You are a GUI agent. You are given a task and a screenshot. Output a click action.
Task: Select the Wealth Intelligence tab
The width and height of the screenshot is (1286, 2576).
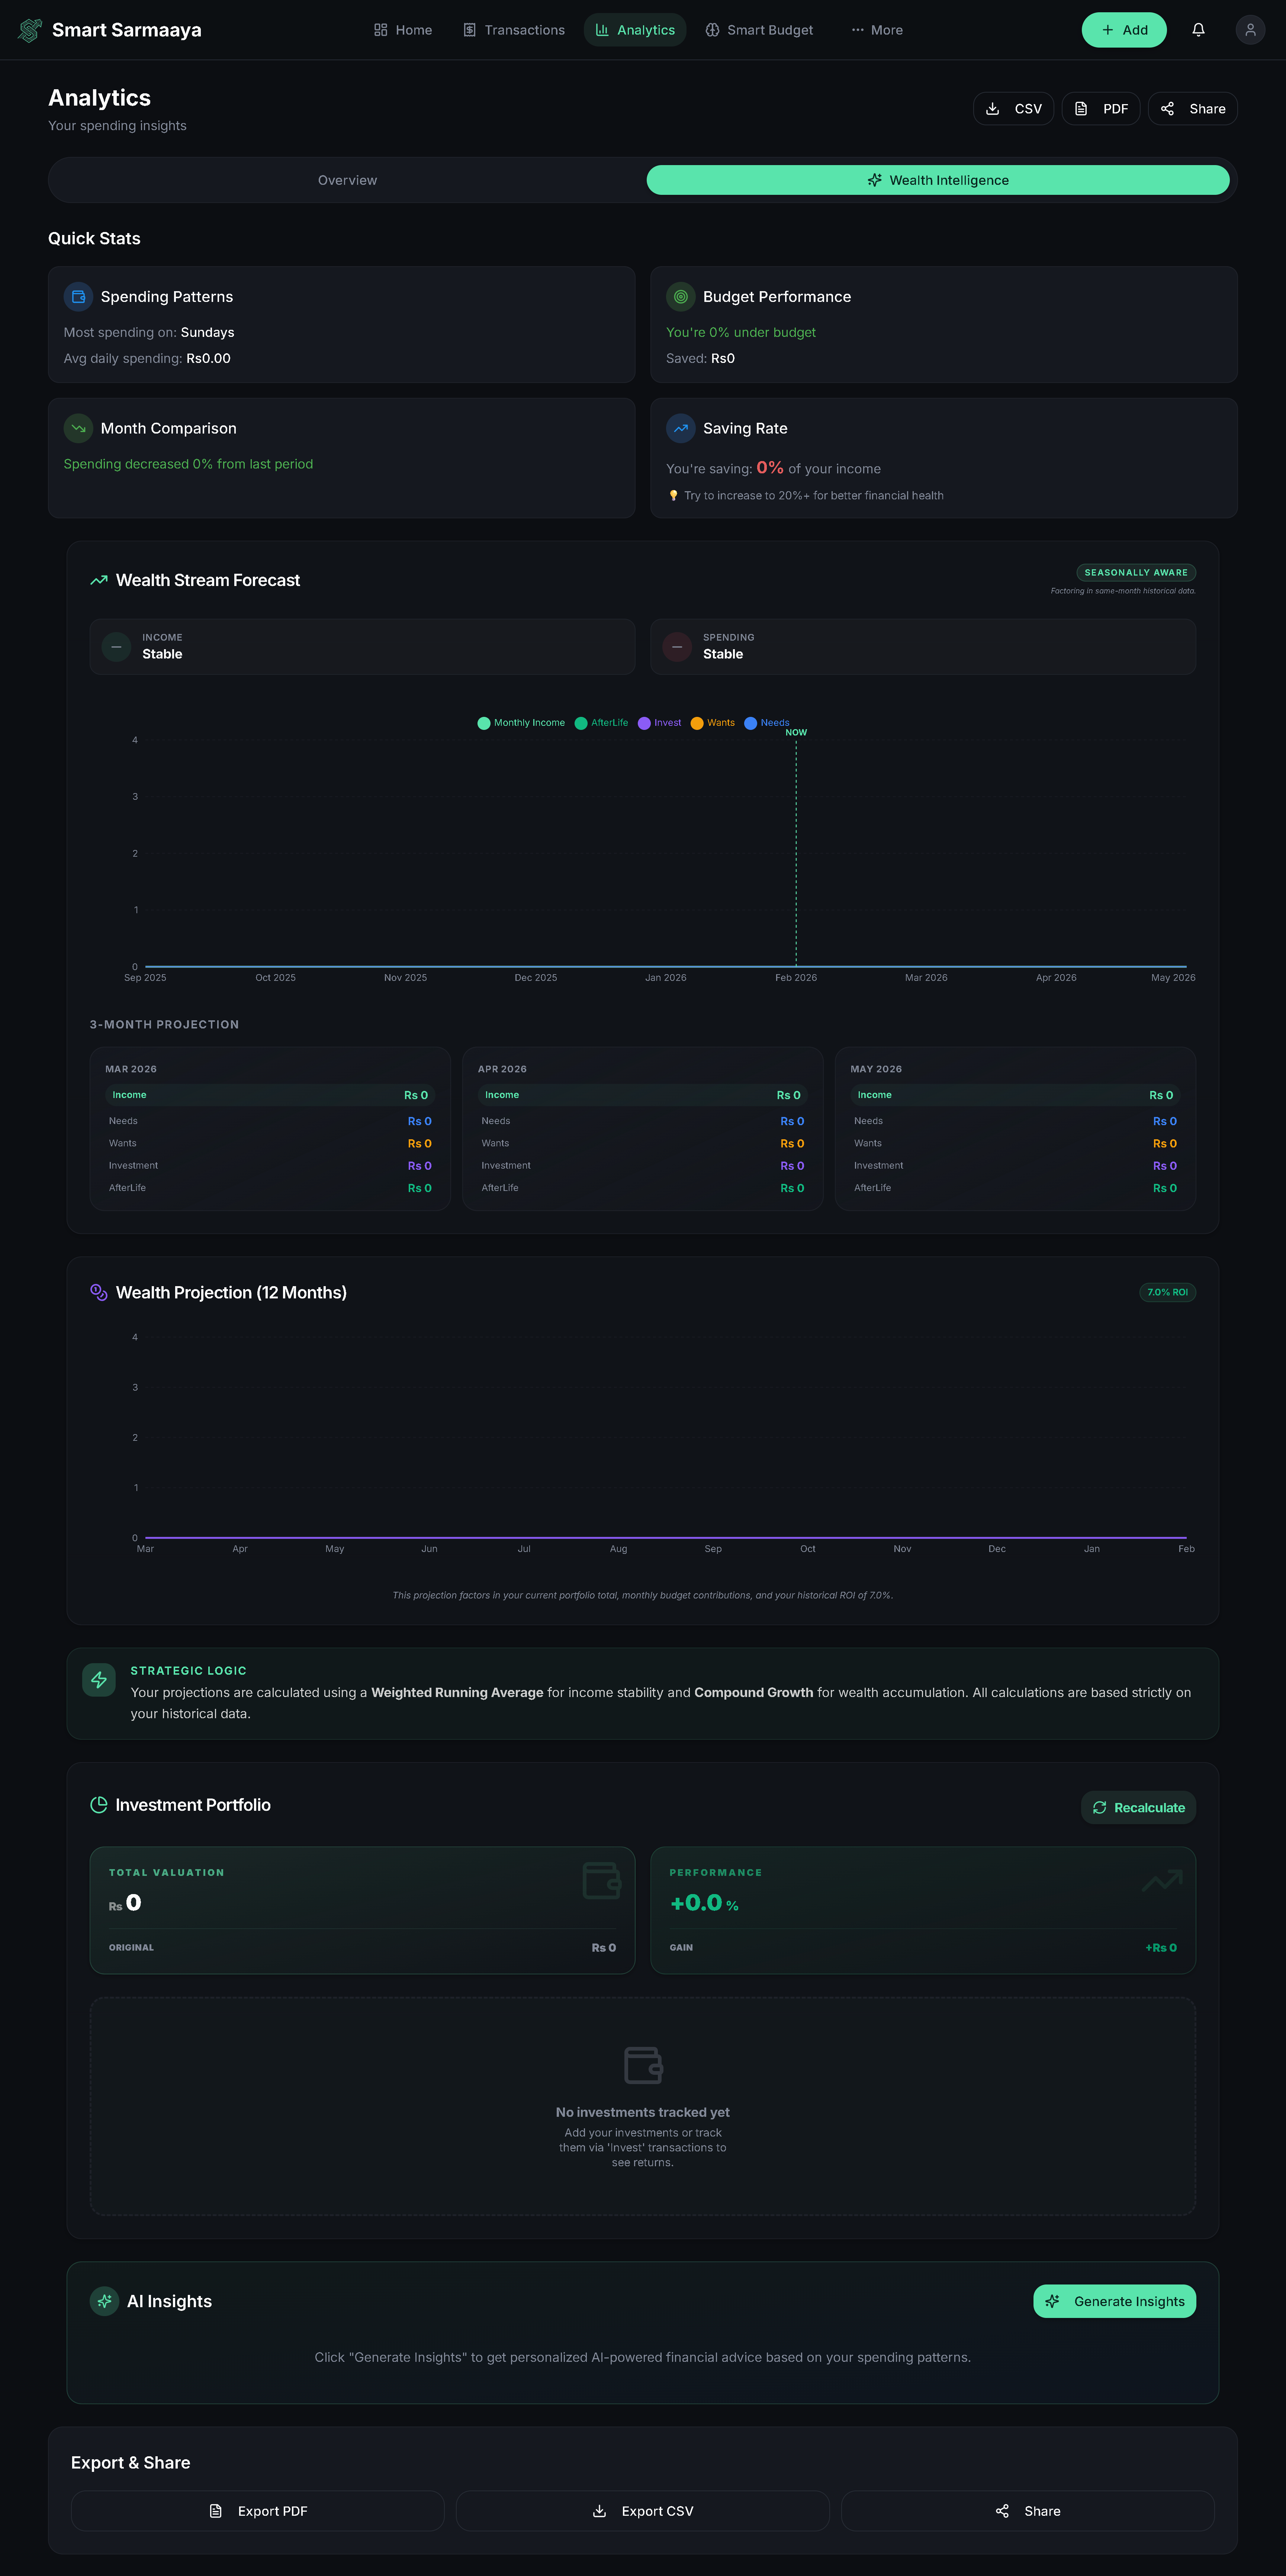click(x=937, y=180)
